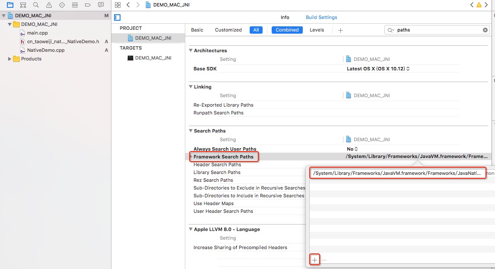495x269 pixels.
Task: Collapse the Search Paths section
Action: (190, 131)
